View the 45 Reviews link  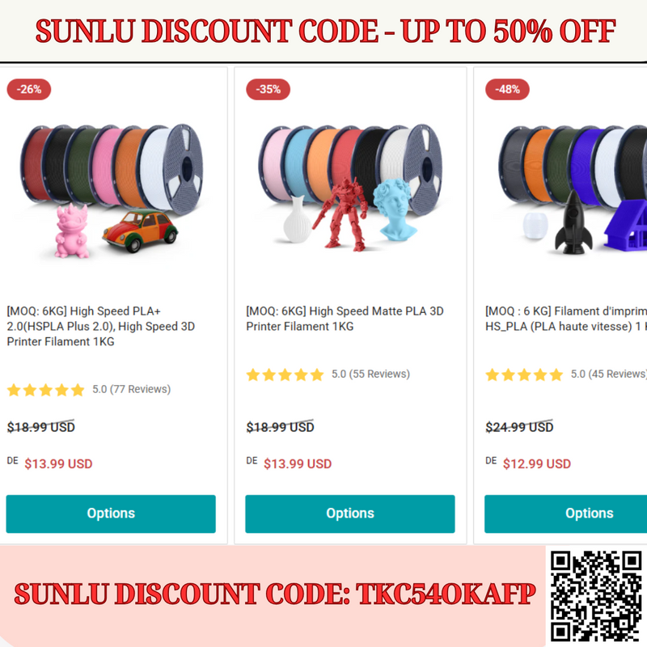[617, 374]
